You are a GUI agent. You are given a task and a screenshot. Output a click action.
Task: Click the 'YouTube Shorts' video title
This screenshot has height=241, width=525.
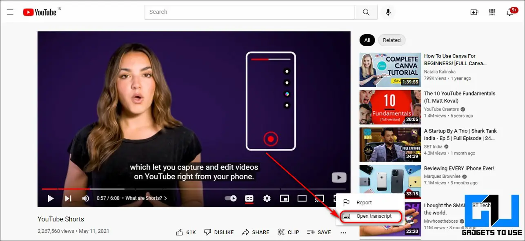[x=61, y=219]
